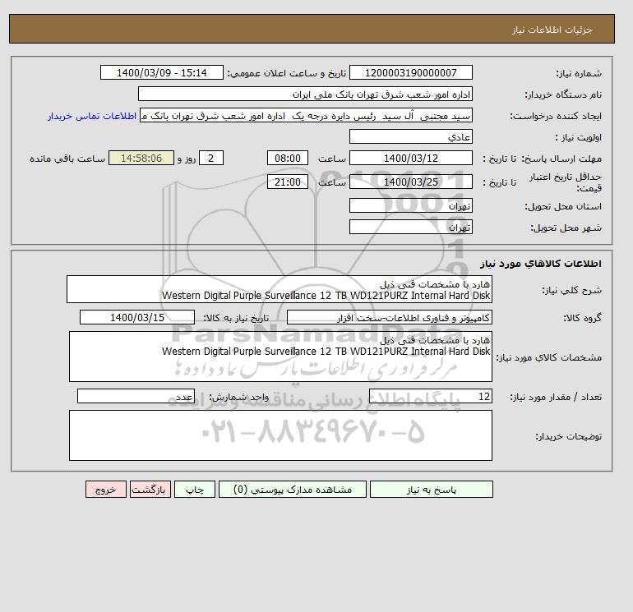
Task: Open اطلاعات تماس خریدار link
Action: coord(92,116)
